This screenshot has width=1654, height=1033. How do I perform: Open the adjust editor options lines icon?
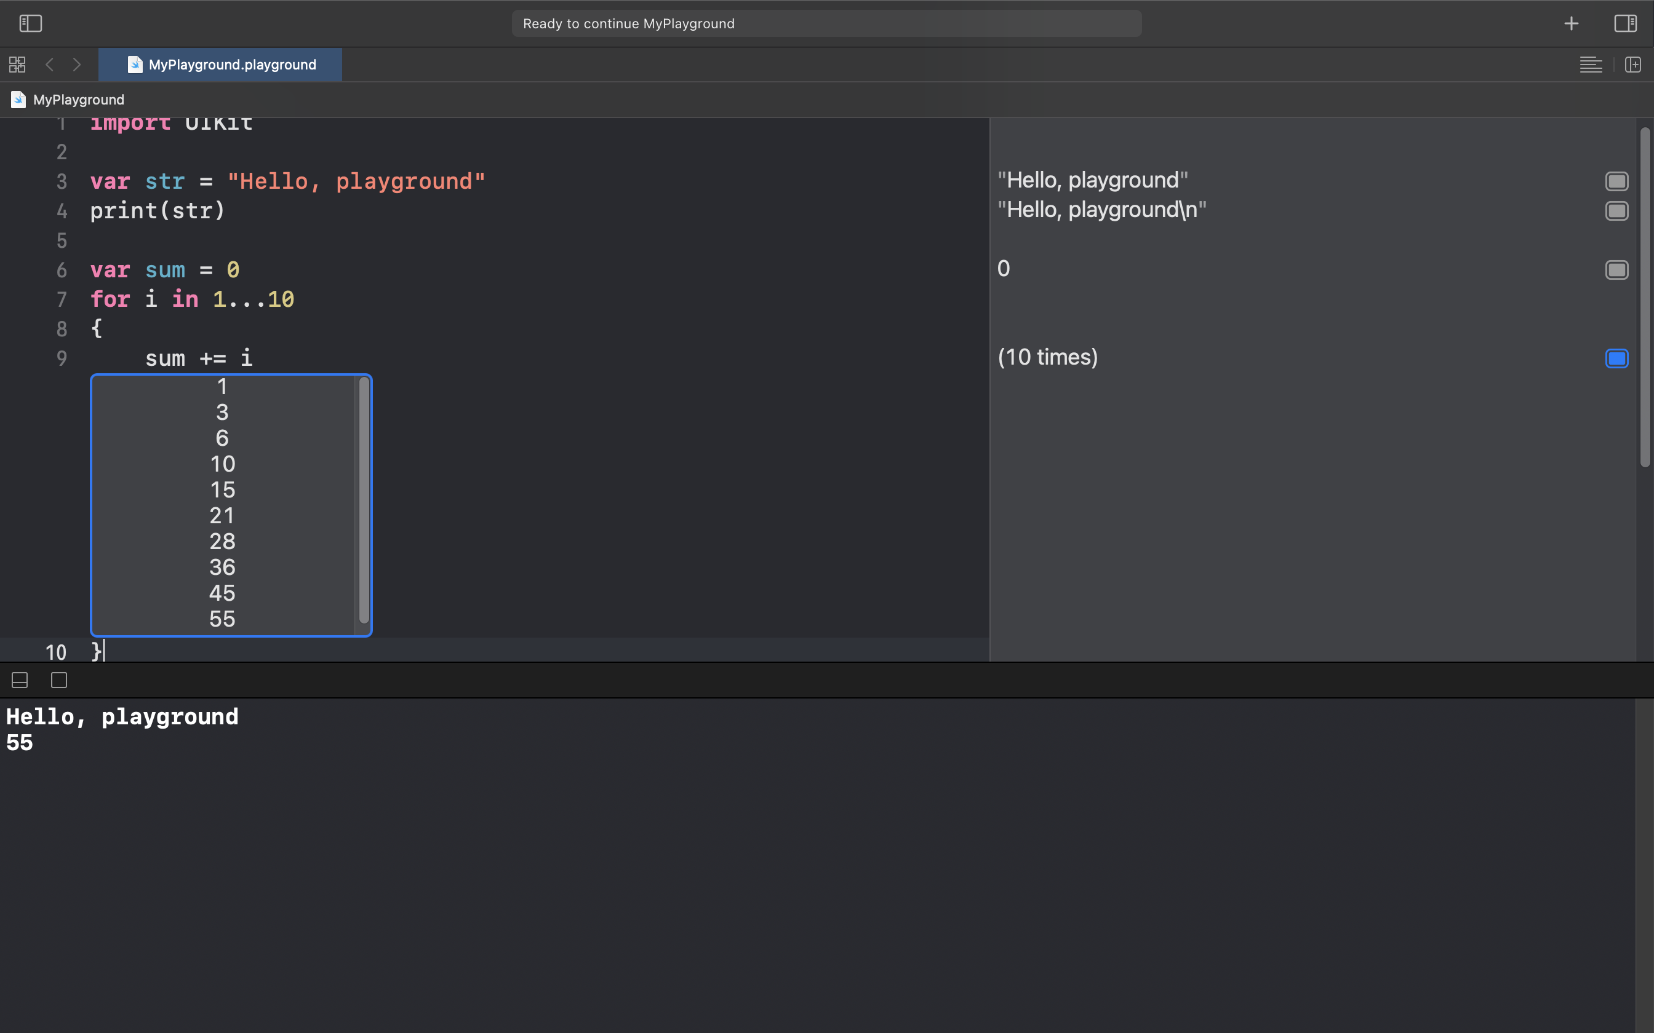click(1591, 65)
